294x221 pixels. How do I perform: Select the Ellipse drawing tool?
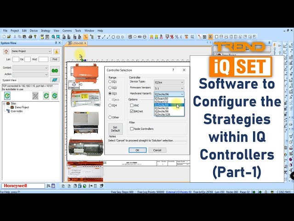pyautogui.click(x=113, y=37)
